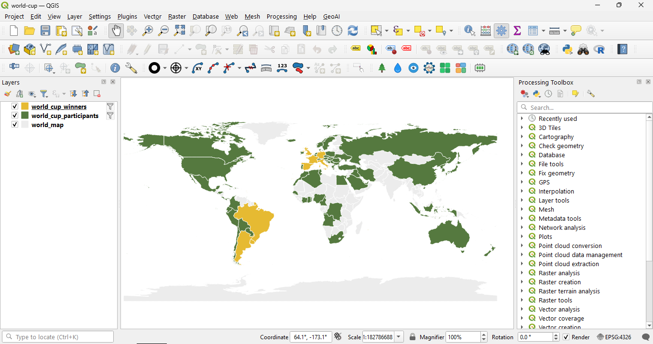653x344 pixels.
Task: Open the Scale dropdown arrow
Action: 399,337
